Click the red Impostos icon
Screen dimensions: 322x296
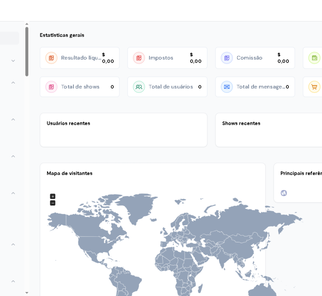[139, 58]
